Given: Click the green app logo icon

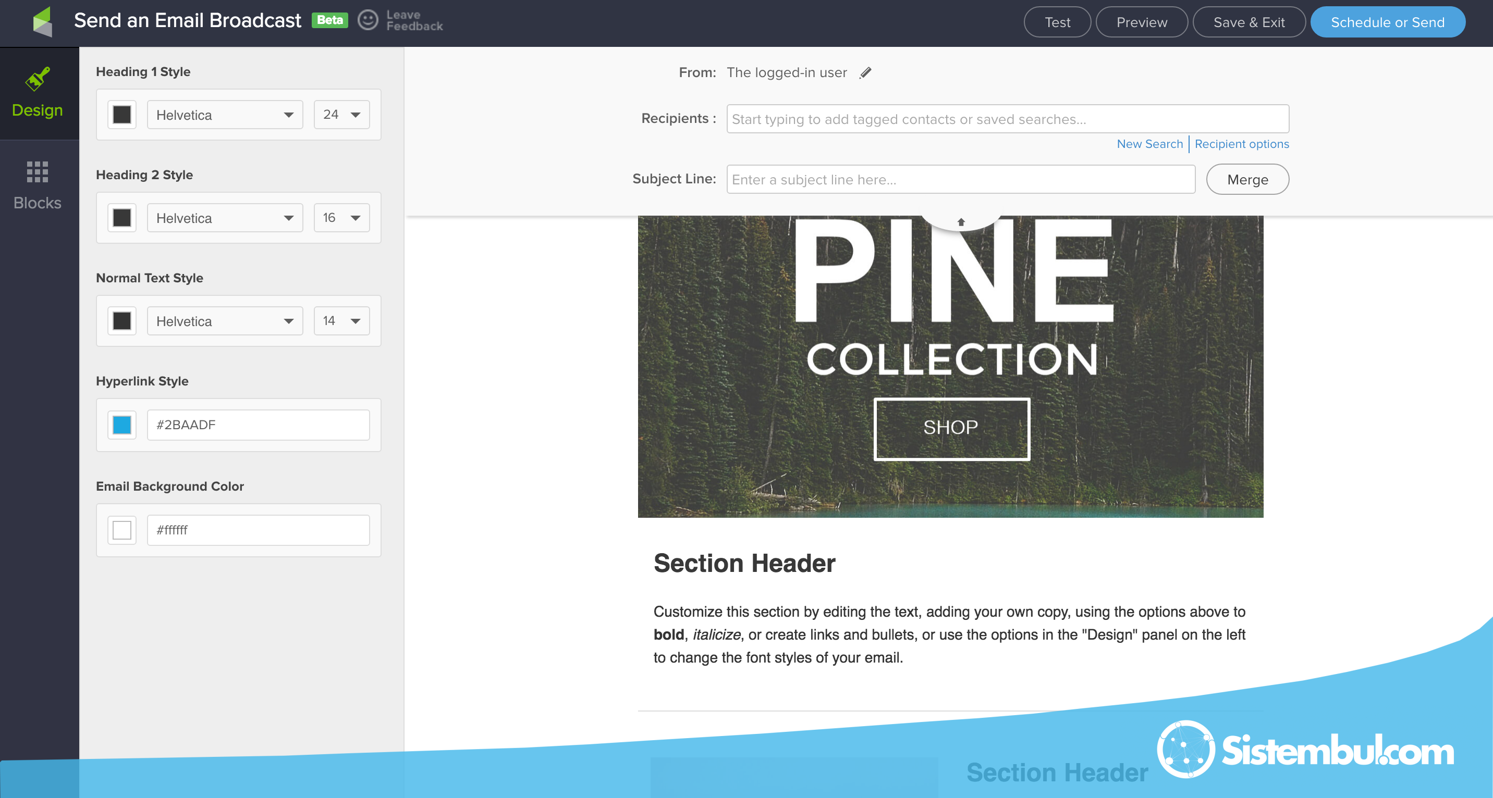Looking at the screenshot, I should (42, 21).
